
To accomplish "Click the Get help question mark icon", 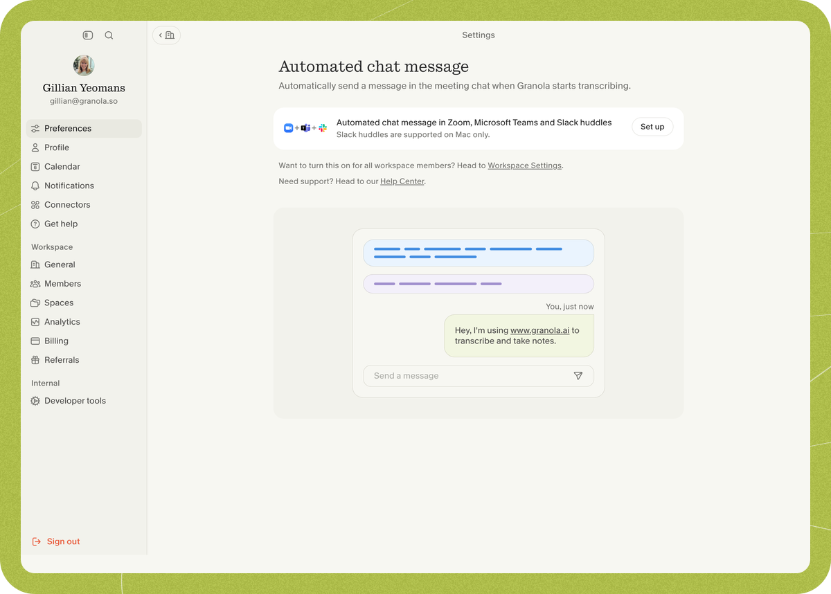I will tap(35, 224).
